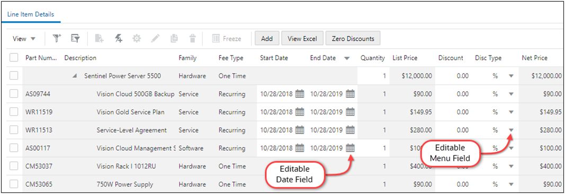
Task: Open Disc Type dropdown for AS09744 row
Action: point(510,94)
